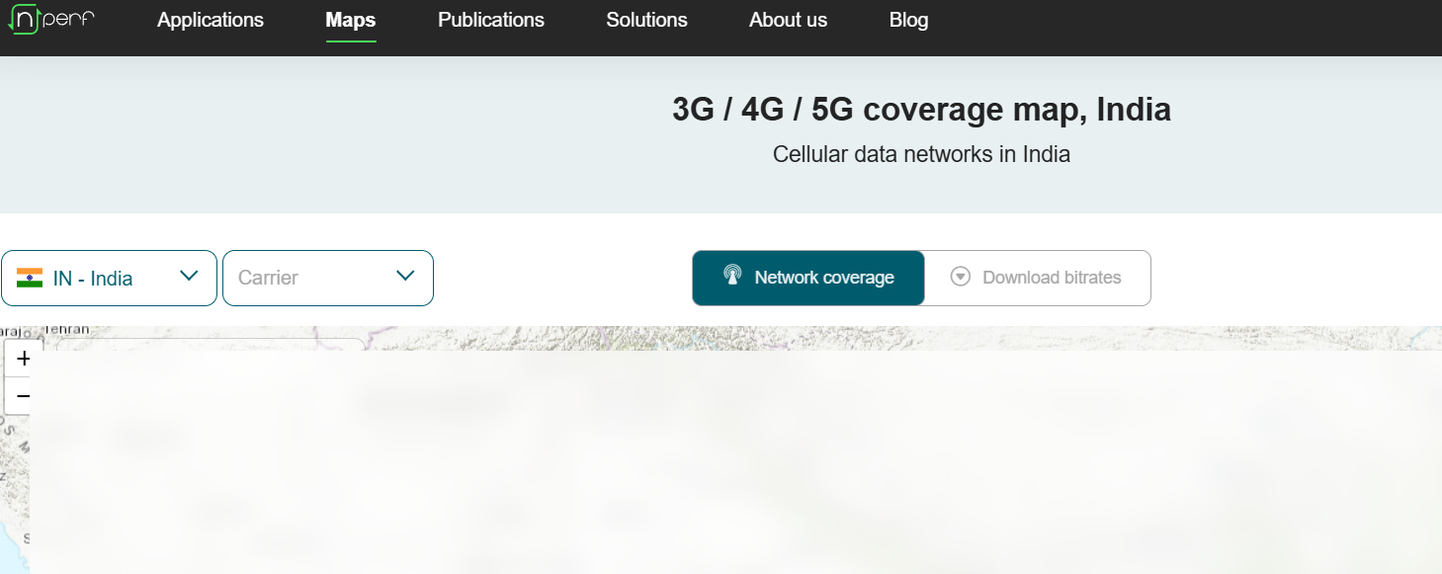Expand the country selector via its chevron arrow
The image size is (1442, 574).
pos(188,278)
